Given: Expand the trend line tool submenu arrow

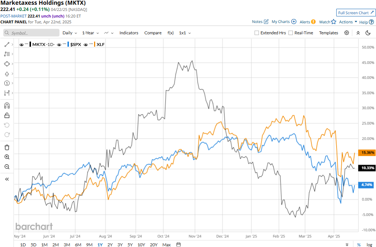Looking at the screenshot, I should [12, 45].
